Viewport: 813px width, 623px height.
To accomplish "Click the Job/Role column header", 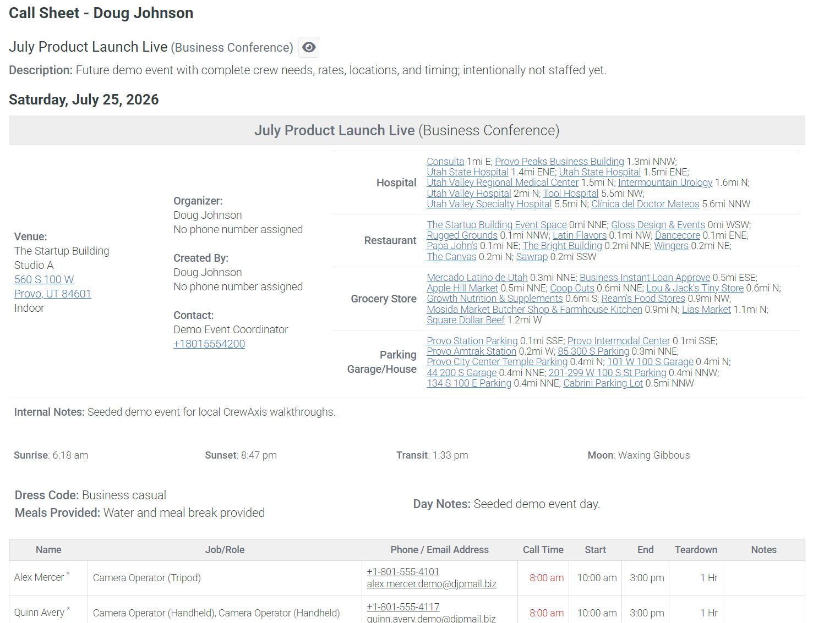I will (x=225, y=550).
